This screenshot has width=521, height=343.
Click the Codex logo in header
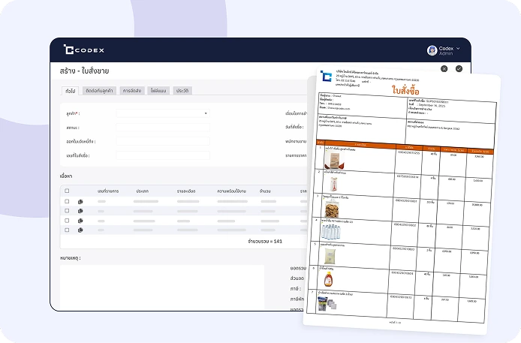coord(84,50)
